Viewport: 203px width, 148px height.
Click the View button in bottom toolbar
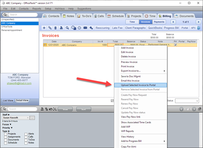65,109
